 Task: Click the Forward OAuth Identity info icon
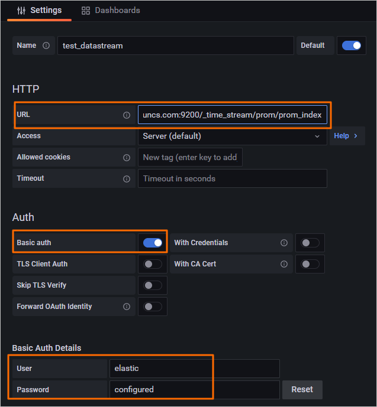(x=126, y=307)
